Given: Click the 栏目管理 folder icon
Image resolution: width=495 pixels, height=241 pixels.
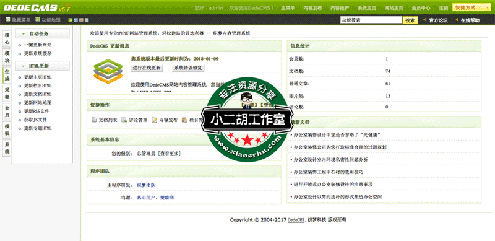Looking at the screenshot, I should tap(184, 120).
